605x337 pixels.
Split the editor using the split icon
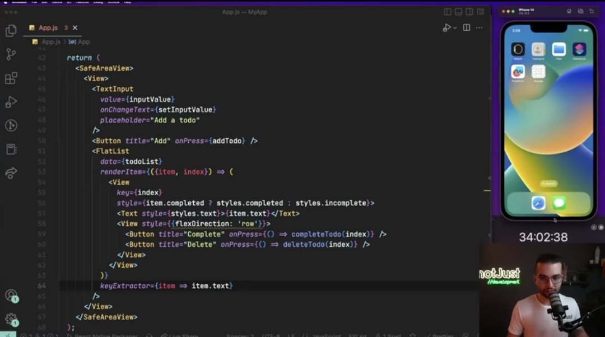(466, 27)
